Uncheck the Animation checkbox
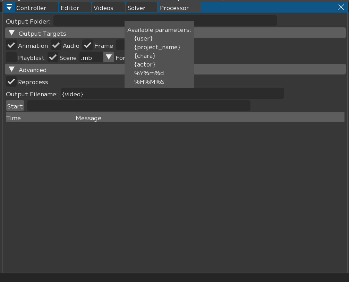The height and width of the screenshot is (282, 349). point(11,45)
